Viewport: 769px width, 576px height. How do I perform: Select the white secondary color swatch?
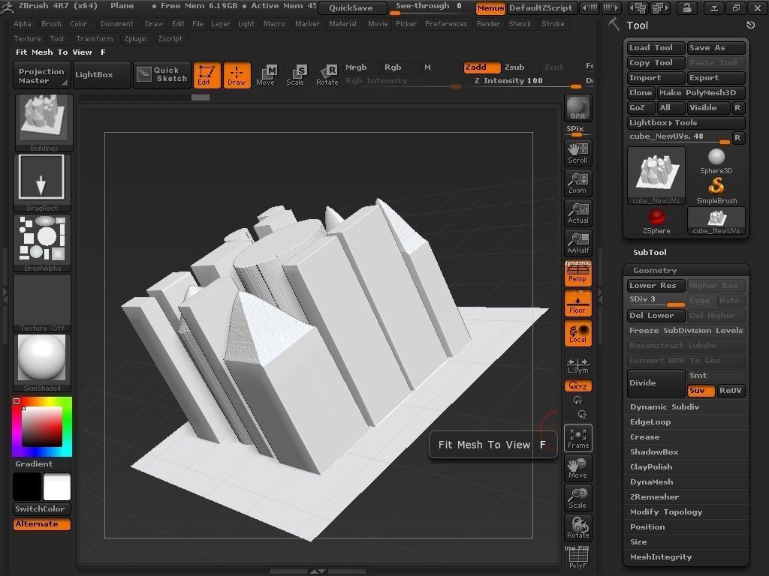[x=57, y=487]
